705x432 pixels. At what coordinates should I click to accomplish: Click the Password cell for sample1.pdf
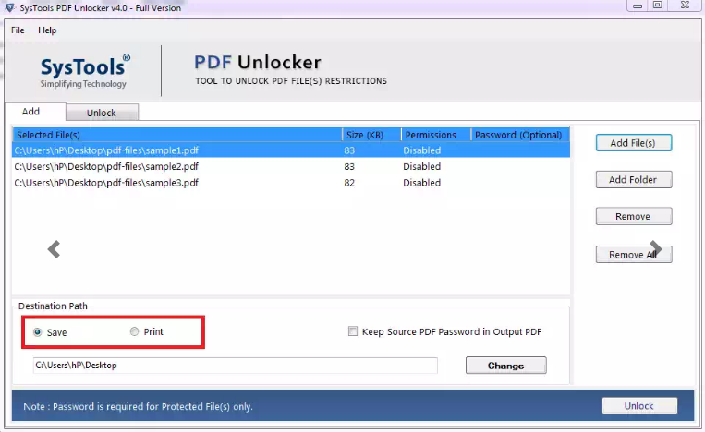[x=520, y=150]
